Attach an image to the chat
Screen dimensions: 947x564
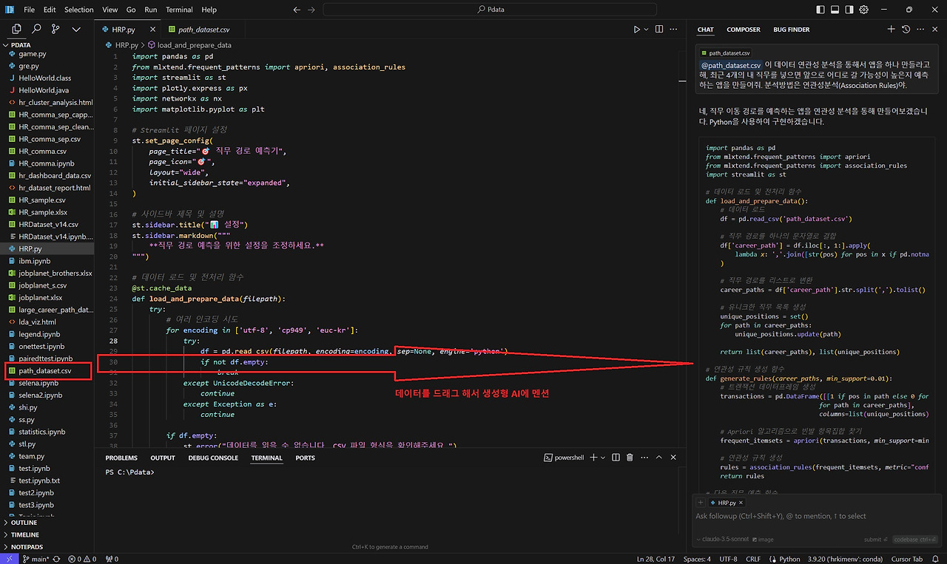coord(762,540)
